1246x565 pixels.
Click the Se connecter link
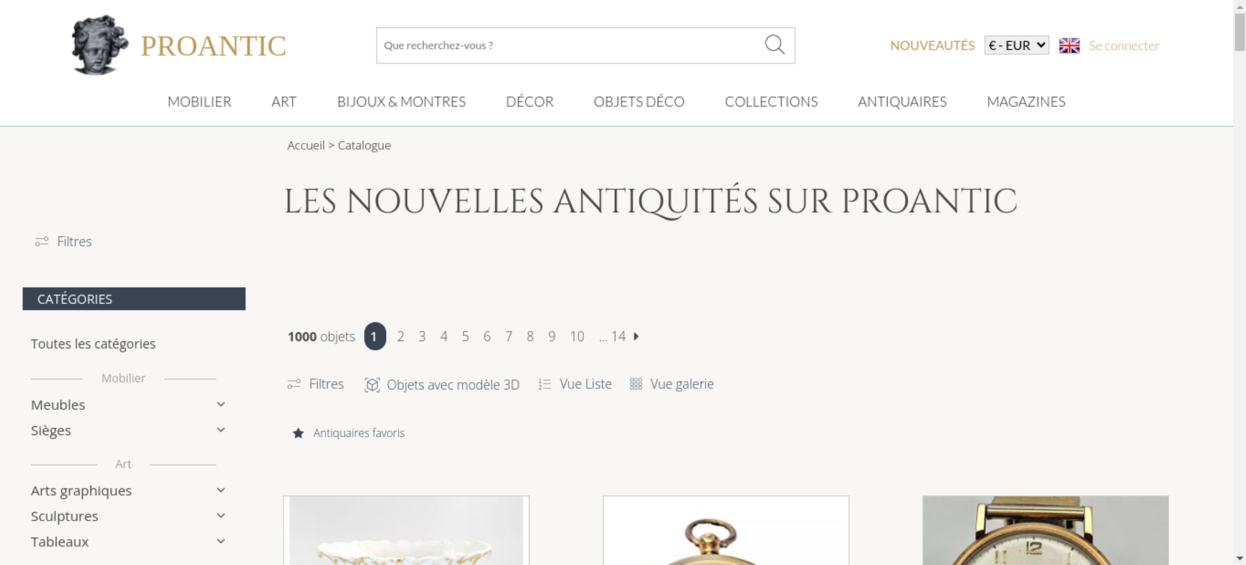pyautogui.click(x=1124, y=45)
